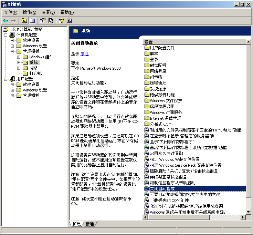The image size is (253, 235).
Task: Click the Help question mark toolbar icon
Action: [x=61, y=21]
